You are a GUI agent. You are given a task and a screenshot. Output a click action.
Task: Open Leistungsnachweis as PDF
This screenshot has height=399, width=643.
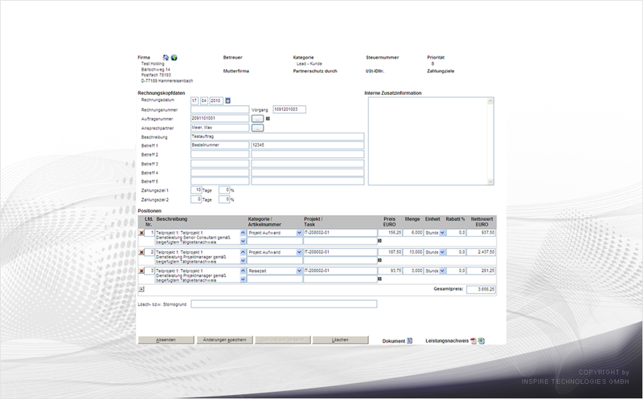pos(473,341)
